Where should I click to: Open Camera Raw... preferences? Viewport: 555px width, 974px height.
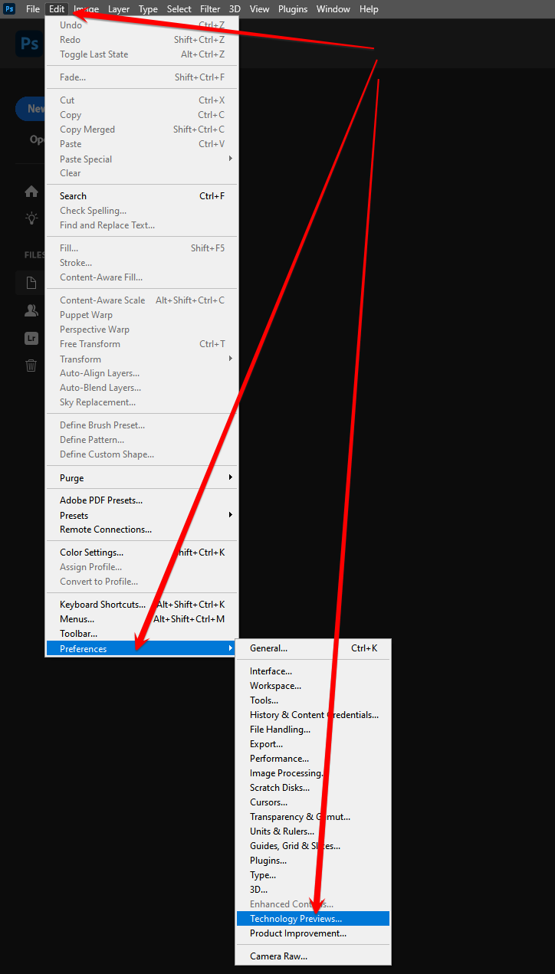(x=313, y=956)
